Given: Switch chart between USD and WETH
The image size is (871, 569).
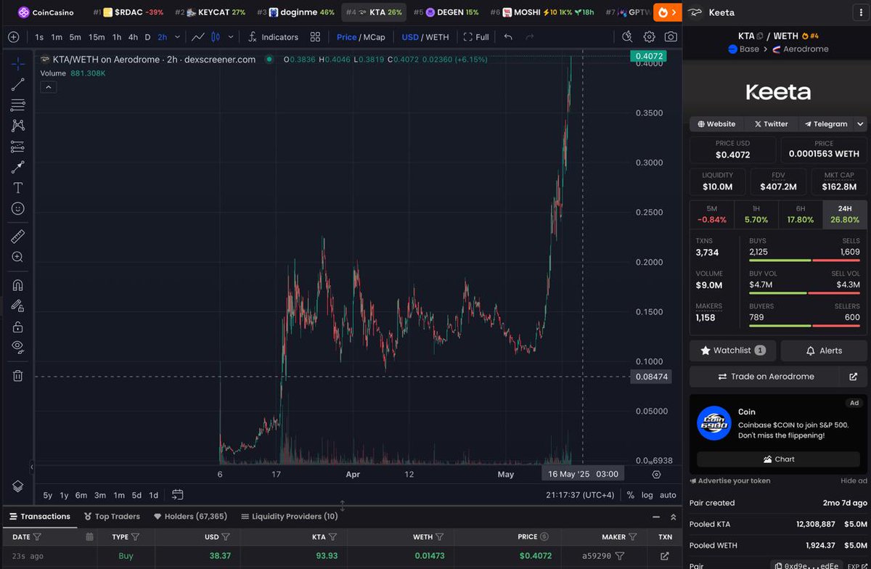Looking at the screenshot, I should point(425,37).
